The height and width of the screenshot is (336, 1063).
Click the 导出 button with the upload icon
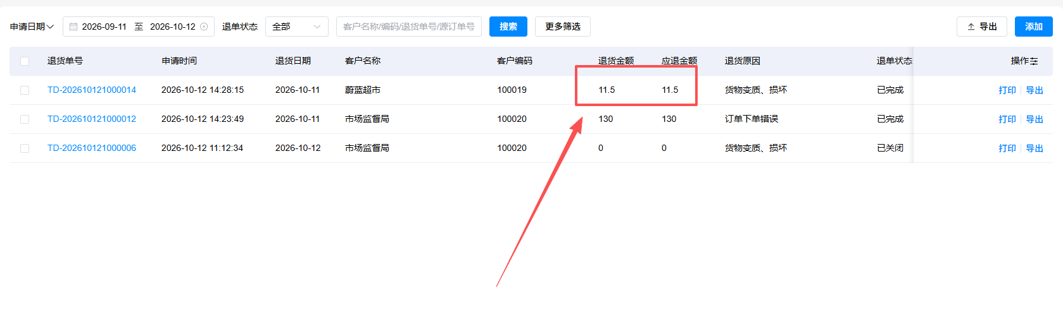[982, 27]
